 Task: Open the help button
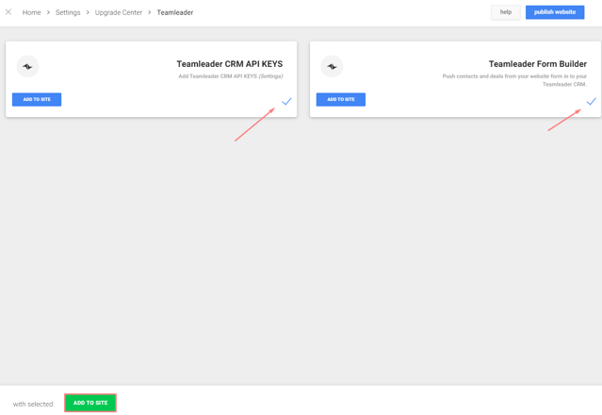coord(506,12)
